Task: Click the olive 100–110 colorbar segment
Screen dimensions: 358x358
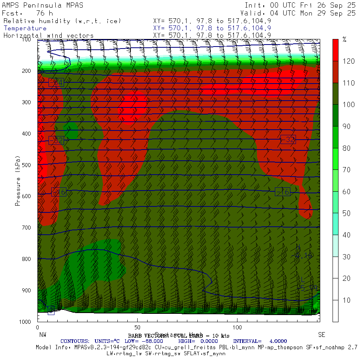Action: coord(335,93)
